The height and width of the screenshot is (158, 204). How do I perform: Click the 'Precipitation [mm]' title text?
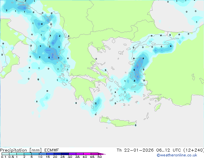click(x=21, y=150)
